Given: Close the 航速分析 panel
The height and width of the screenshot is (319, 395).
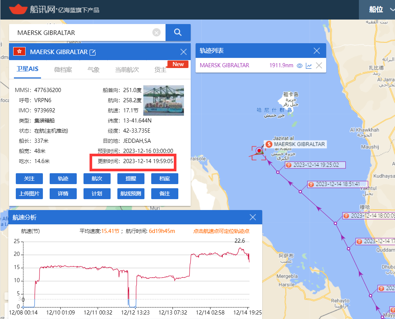Looking at the screenshot, I should [253, 217].
